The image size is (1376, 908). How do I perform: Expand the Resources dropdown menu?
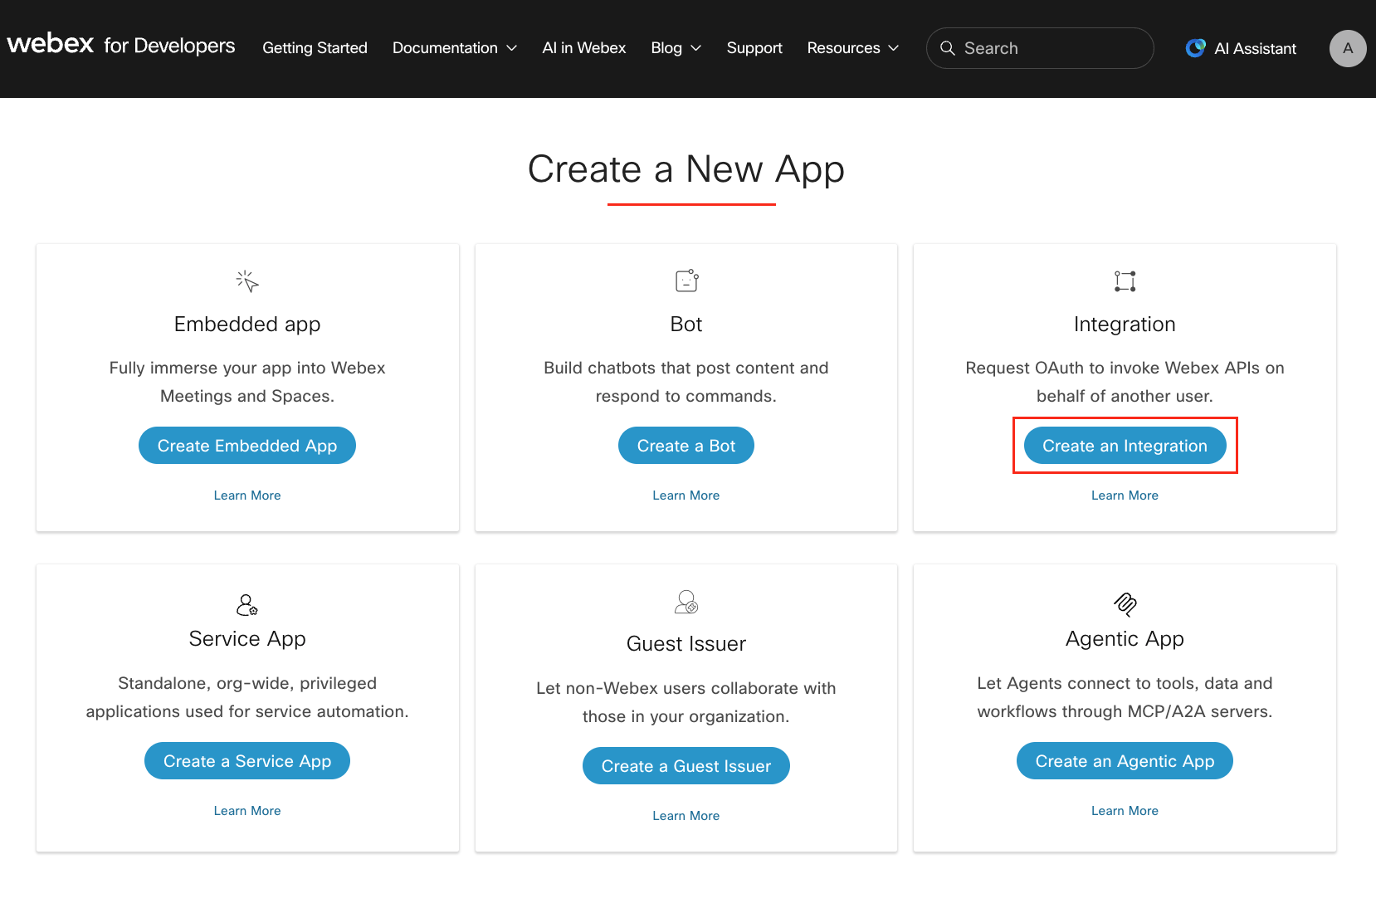point(853,48)
